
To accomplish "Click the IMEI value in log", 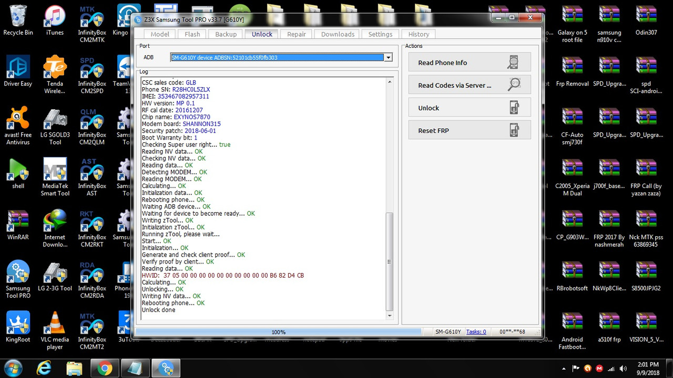I will coord(183,97).
